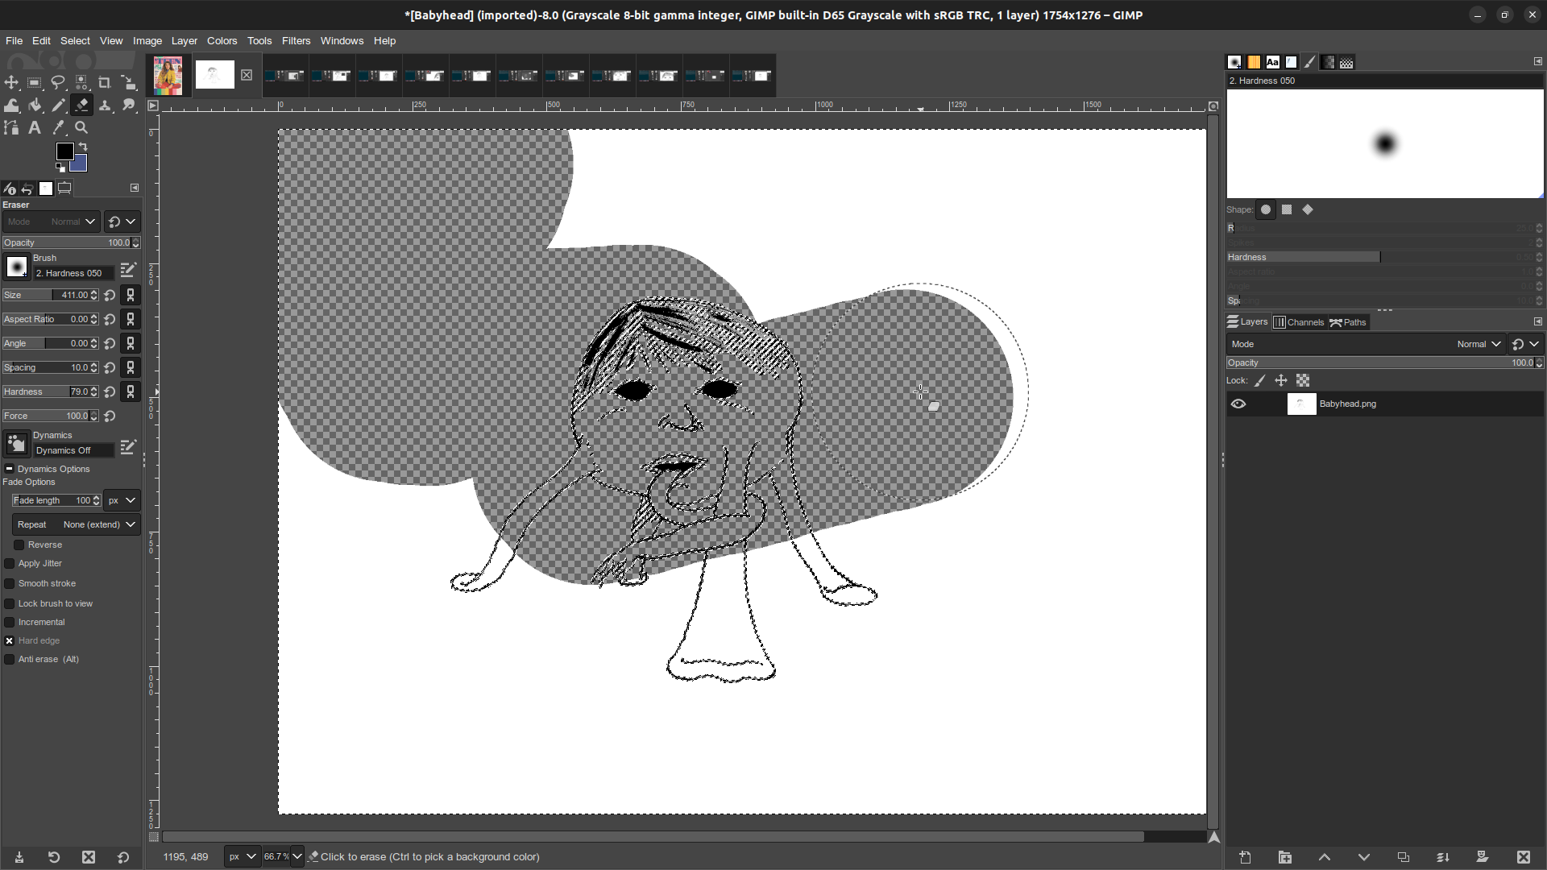Enable the Reverse checkbox

[x=18, y=544]
